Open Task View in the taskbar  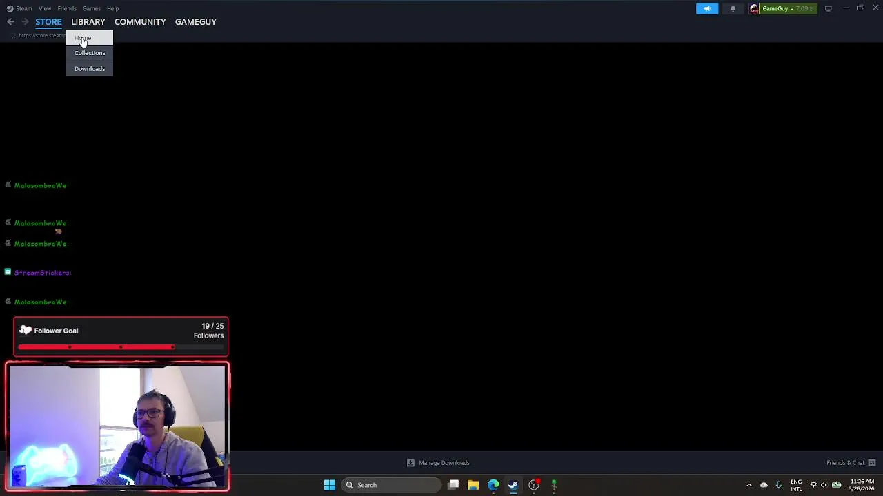coord(453,485)
